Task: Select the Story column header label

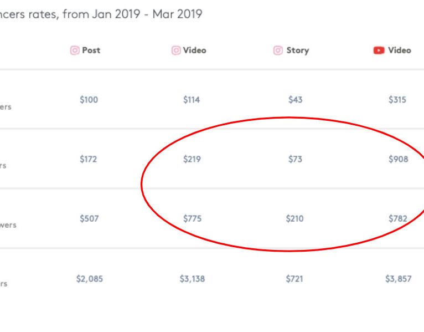Action: coord(297,50)
